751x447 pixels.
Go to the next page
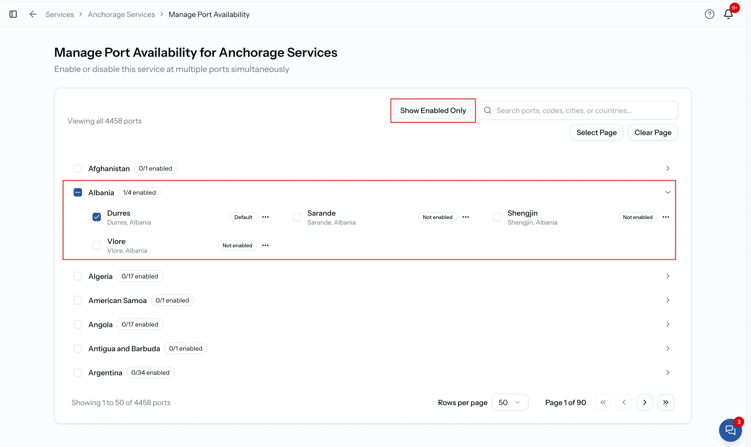[x=645, y=402]
